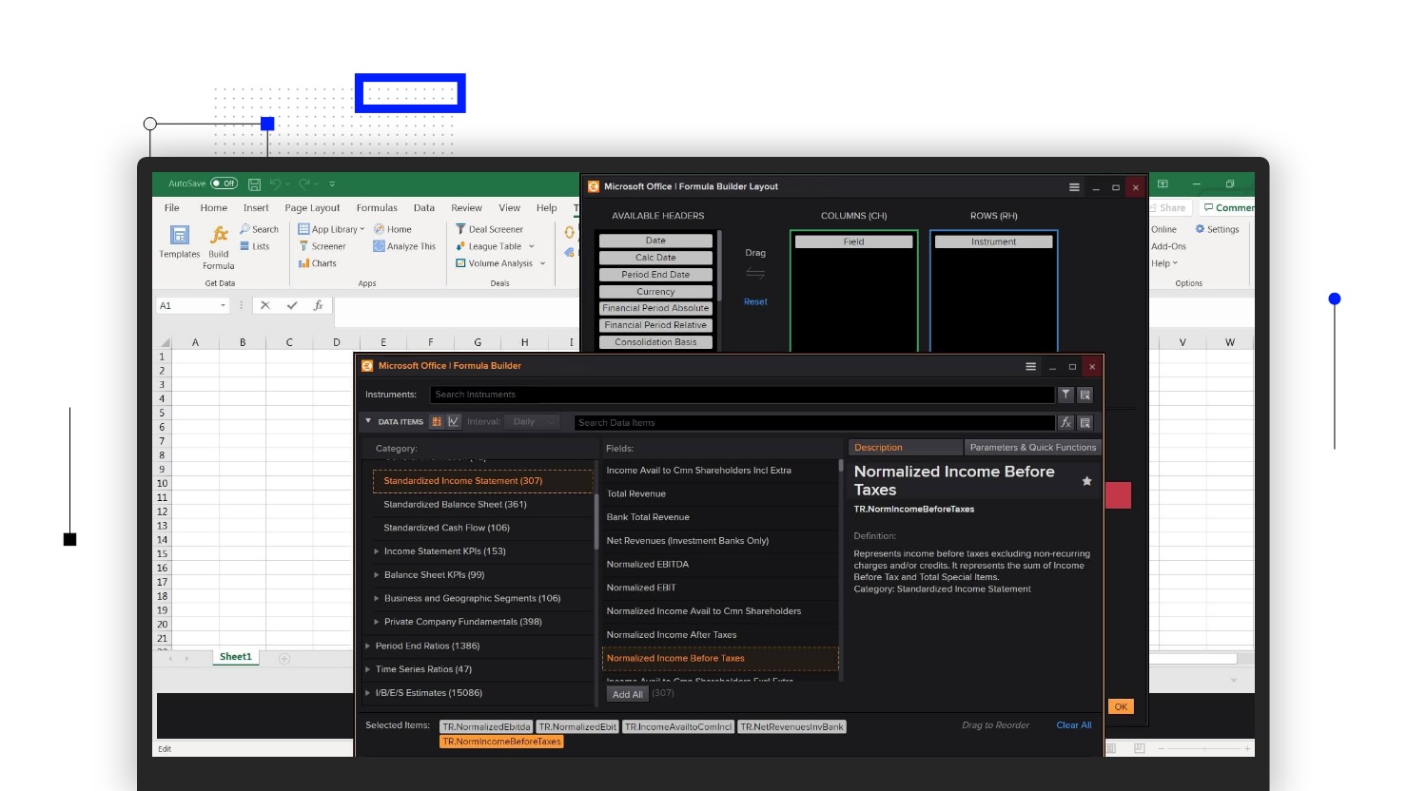Switch to the Review ribbon tab
Image resolution: width=1407 pixels, height=791 pixels.
point(466,208)
